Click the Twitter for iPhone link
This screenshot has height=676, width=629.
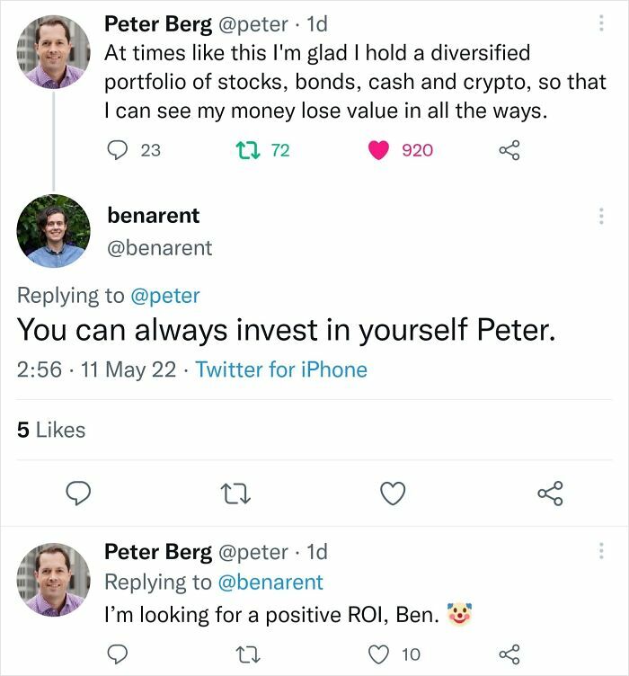tap(280, 369)
